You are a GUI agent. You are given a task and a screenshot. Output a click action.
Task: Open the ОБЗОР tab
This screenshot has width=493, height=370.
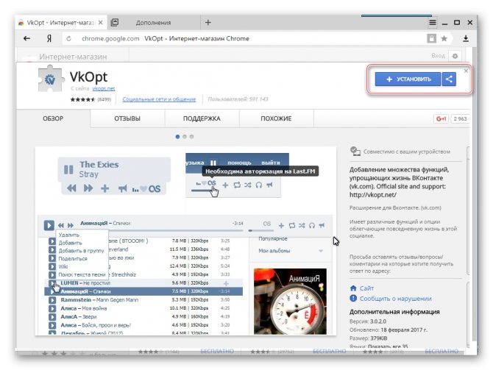pyautogui.click(x=53, y=118)
